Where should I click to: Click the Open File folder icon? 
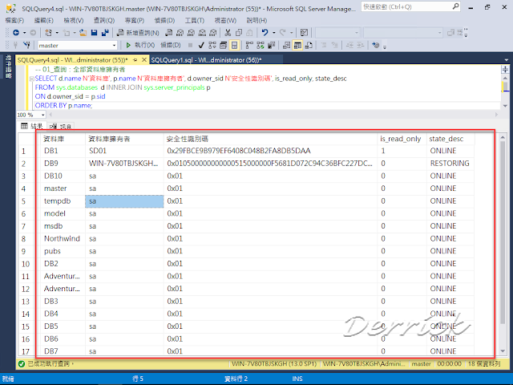tap(83, 32)
